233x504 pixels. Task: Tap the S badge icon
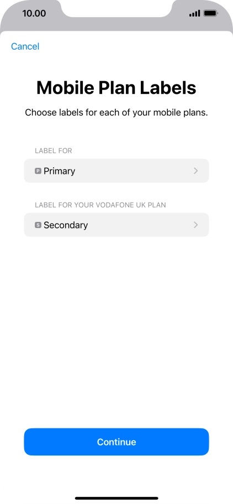click(38, 225)
